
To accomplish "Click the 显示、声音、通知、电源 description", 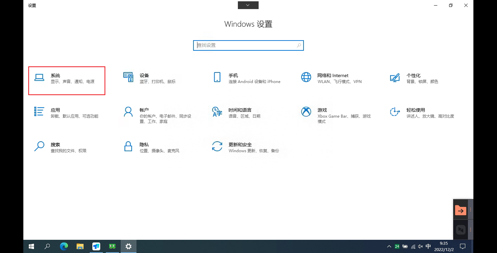I will (72, 82).
